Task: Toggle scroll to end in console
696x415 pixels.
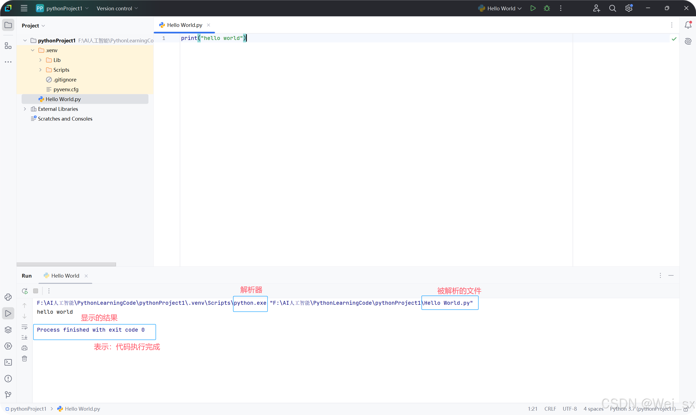Action: tap(25, 337)
